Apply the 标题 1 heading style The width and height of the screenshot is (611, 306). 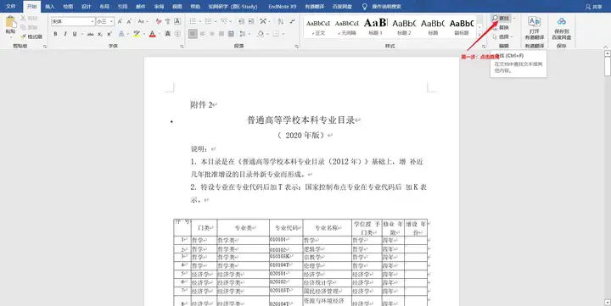(376, 26)
